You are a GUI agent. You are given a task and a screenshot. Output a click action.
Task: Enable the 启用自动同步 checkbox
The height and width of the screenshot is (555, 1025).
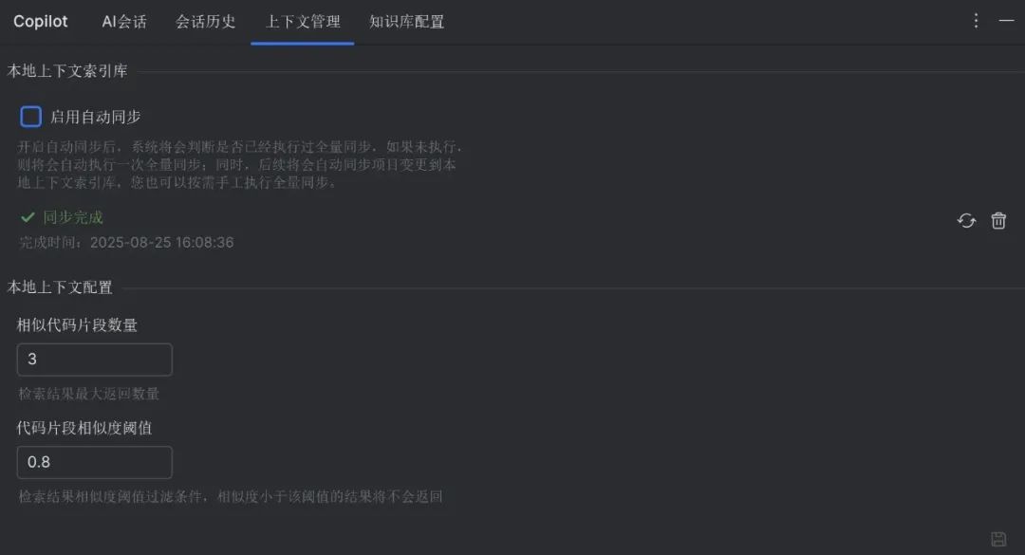[x=30, y=117]
